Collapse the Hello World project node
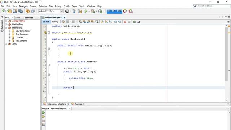The height and width of the screenshot is (130, 231). pyautogui.click(x=6, y=27)
